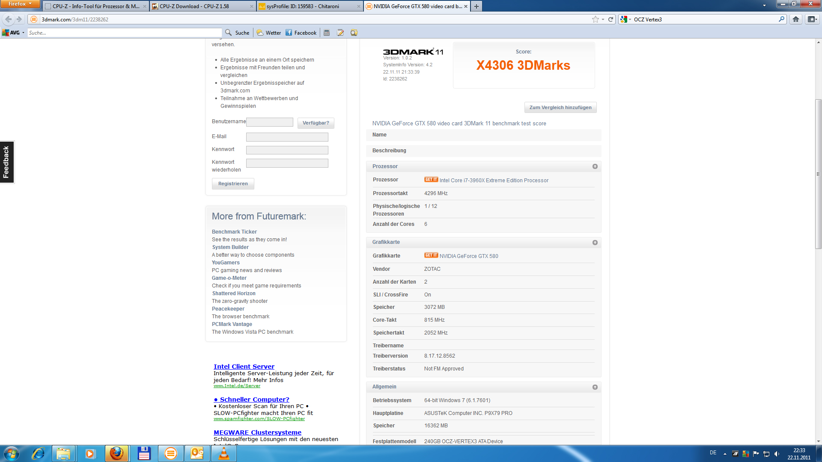Open Windows Media Player from taskbar
The height and width of the screenshot is (462, 822).
click(x=90, y=453)
